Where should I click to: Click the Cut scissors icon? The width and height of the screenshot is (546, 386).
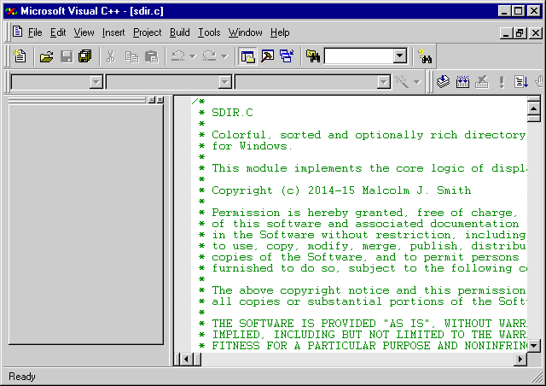pos(111,56)
